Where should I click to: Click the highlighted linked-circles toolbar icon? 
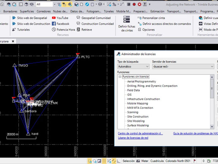[x=70, y=5]
